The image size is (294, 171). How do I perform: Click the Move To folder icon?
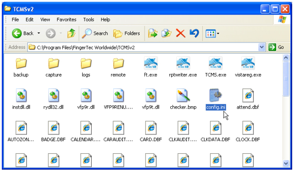(x=152, y=34)
